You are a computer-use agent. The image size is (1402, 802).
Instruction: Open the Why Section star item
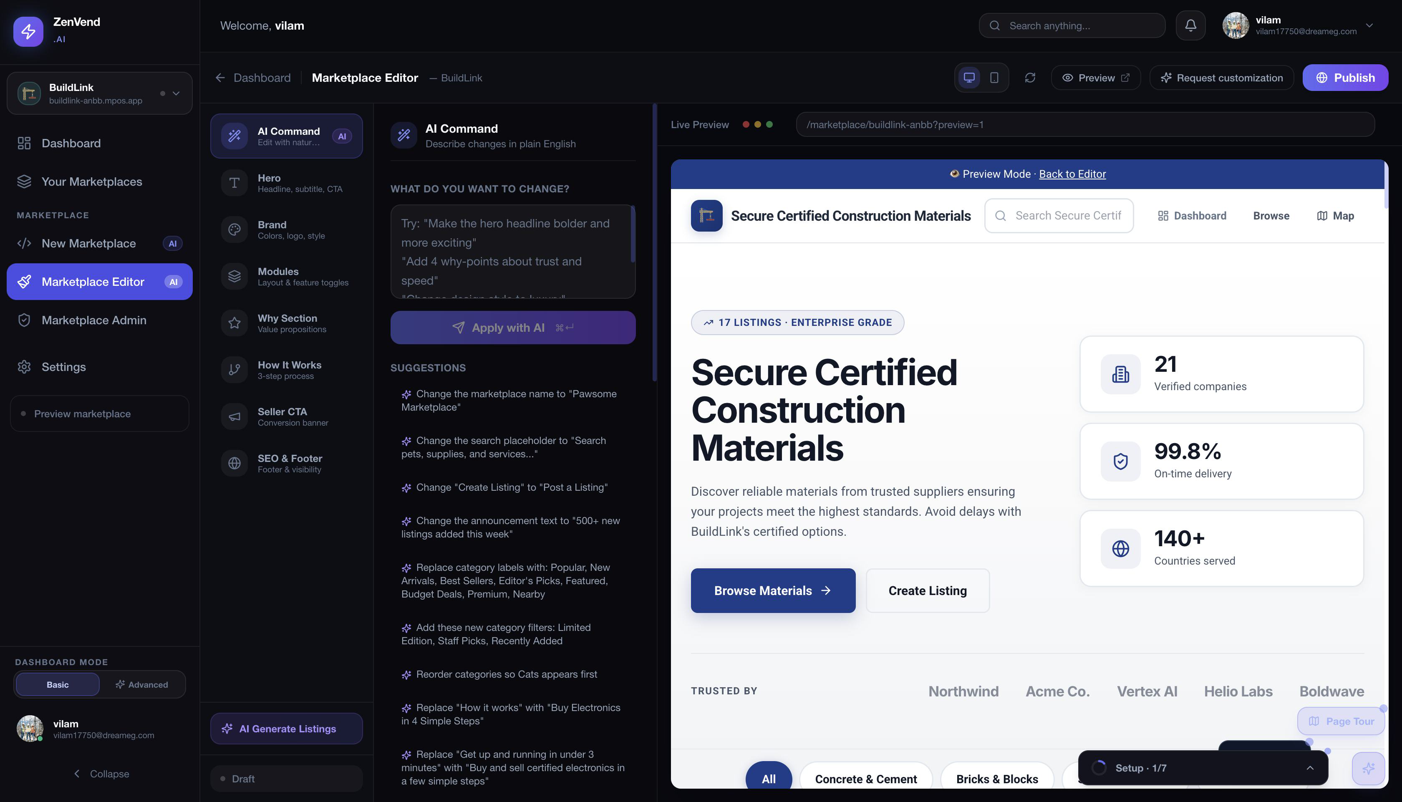tap(286, 323)
